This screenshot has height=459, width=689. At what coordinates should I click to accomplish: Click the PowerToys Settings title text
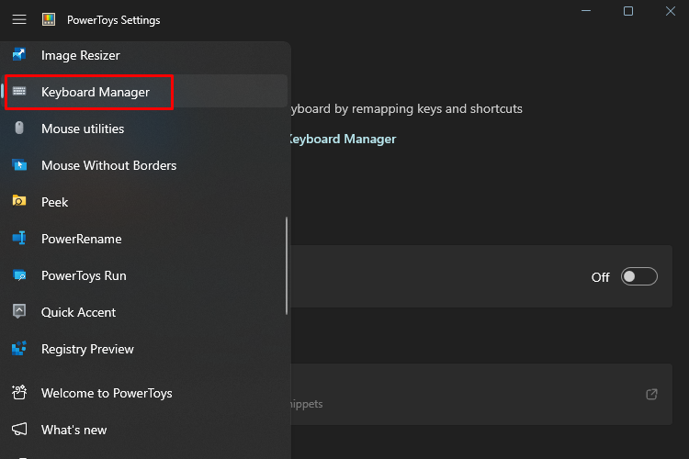pyautogui.click(x=113, y=20)
